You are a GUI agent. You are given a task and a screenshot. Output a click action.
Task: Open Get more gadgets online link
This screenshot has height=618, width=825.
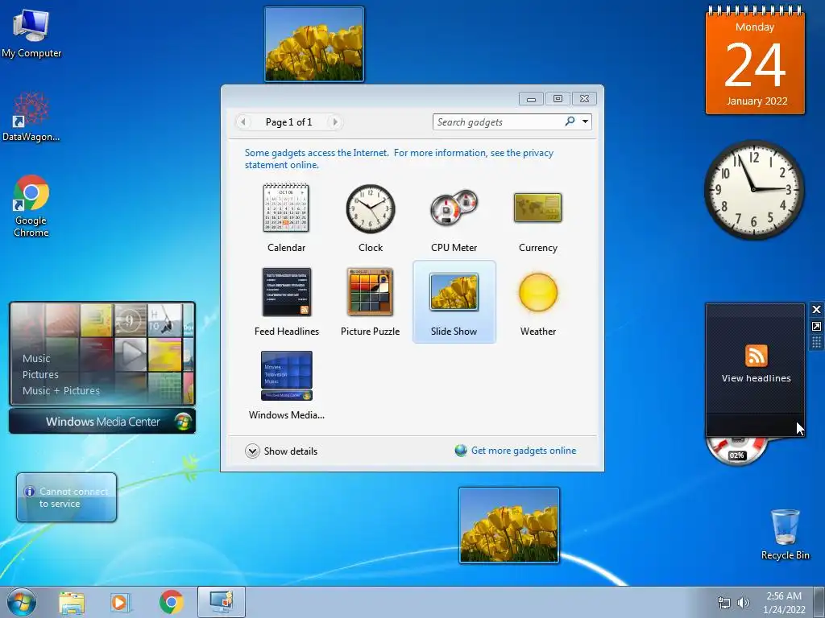pos(524,451)
